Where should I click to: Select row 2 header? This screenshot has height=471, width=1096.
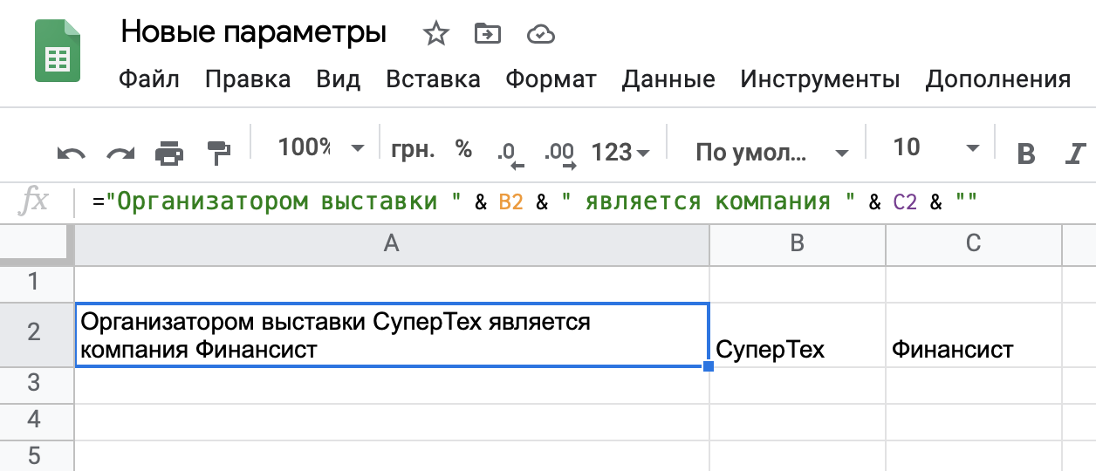coord(37,335)
